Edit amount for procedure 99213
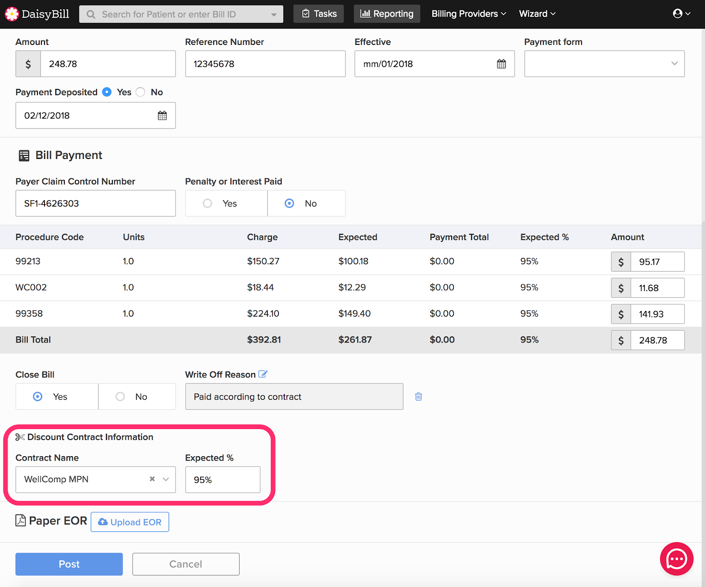Viewport: 705px width, 587px height. (657, 262)
